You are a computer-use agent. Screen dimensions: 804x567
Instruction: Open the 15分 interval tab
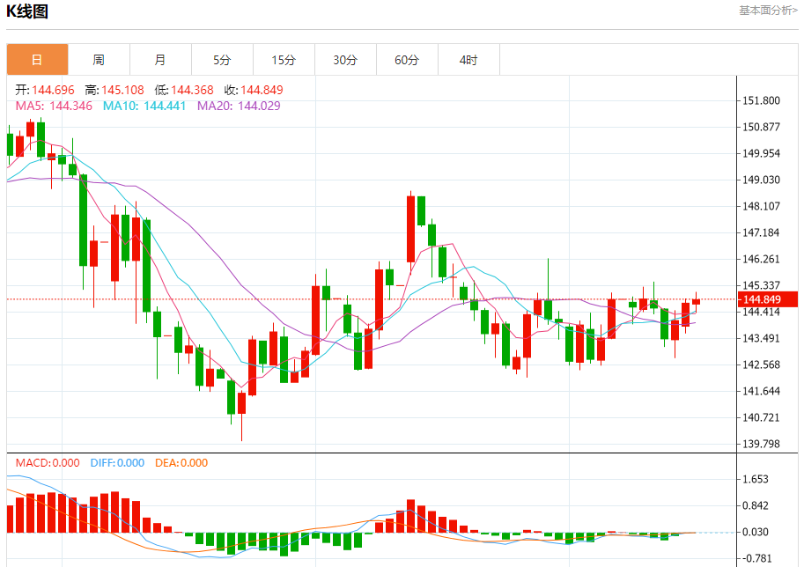tap(284, 60)
